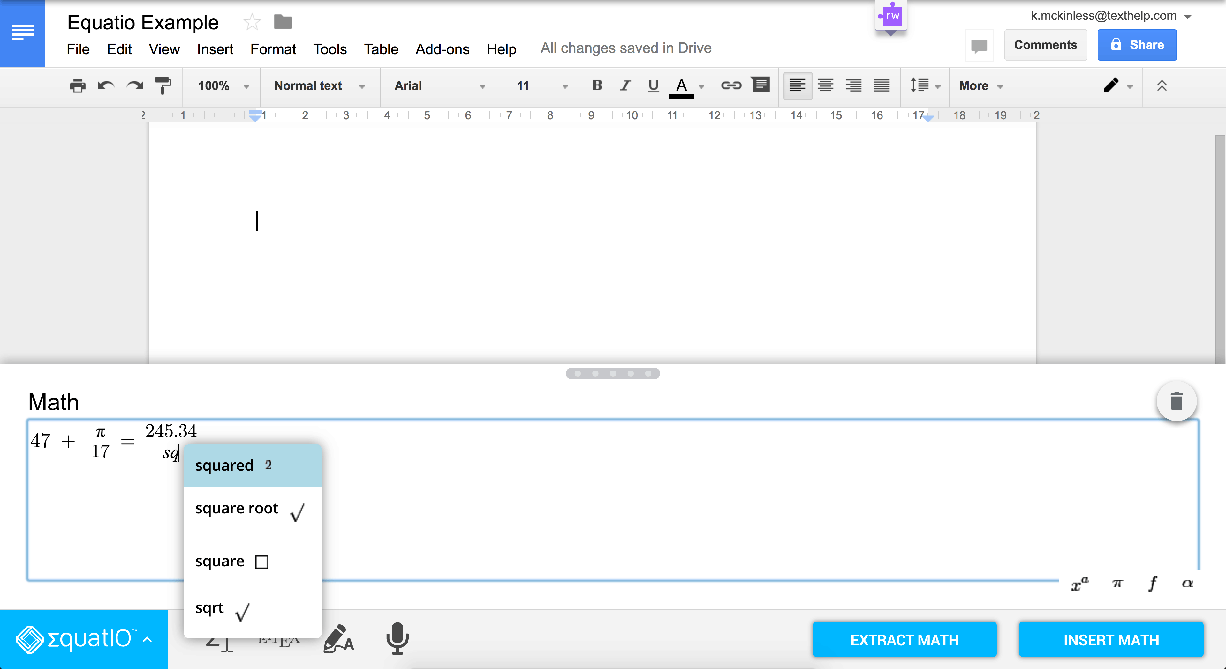Open the zoom 100% dropdown
Screen dimensions: 1226x669
click(223, 86)
